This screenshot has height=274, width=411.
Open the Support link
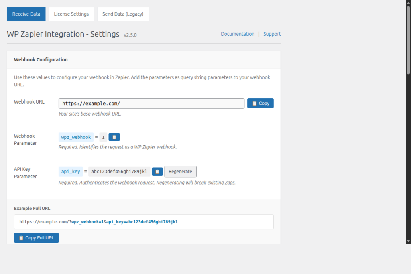272,34
